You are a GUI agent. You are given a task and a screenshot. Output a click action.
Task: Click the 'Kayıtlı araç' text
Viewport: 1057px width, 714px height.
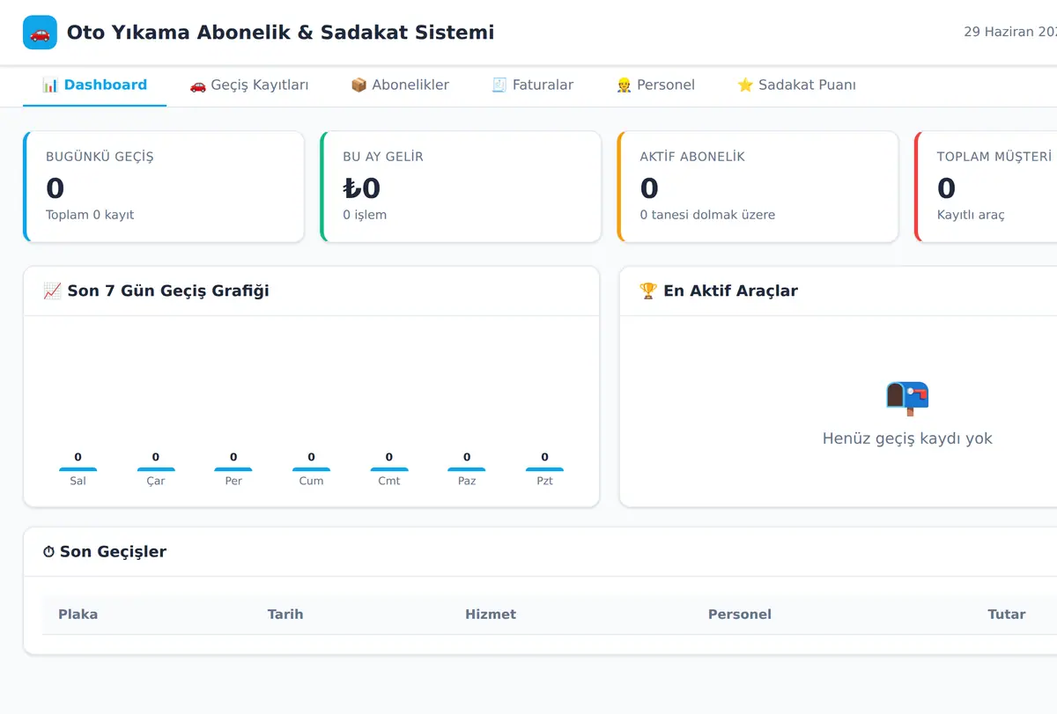[x=971, y=215]
